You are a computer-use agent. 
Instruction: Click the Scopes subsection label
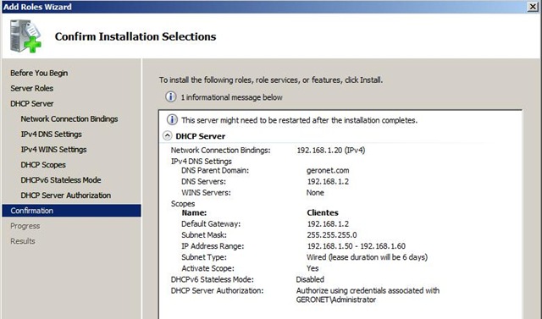tap(183, 204)
